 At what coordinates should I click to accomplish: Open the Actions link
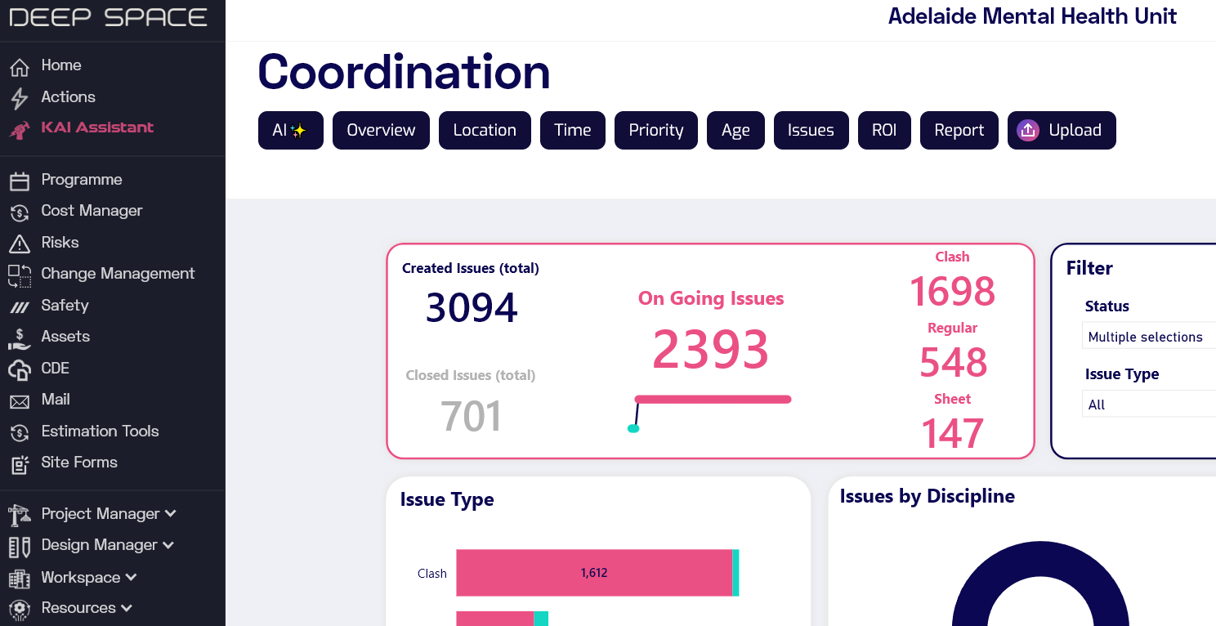[69, 96]
